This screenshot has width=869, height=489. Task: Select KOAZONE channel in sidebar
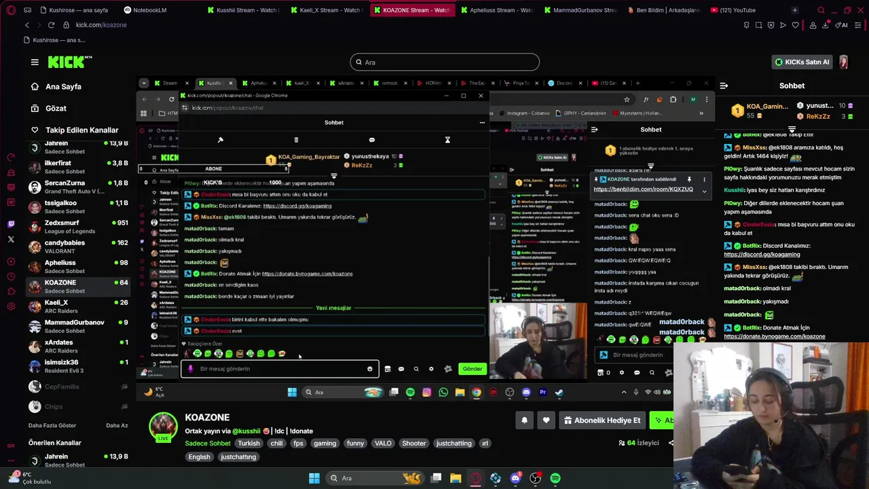tap(78, 287)
